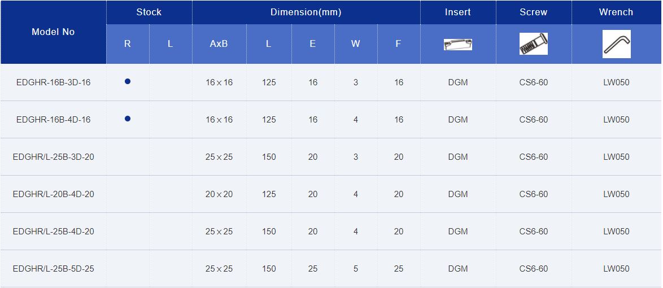Click the stock dot for EDGHR-16B-4D-16
The image size is (663, 288).
tap(128, 119)
